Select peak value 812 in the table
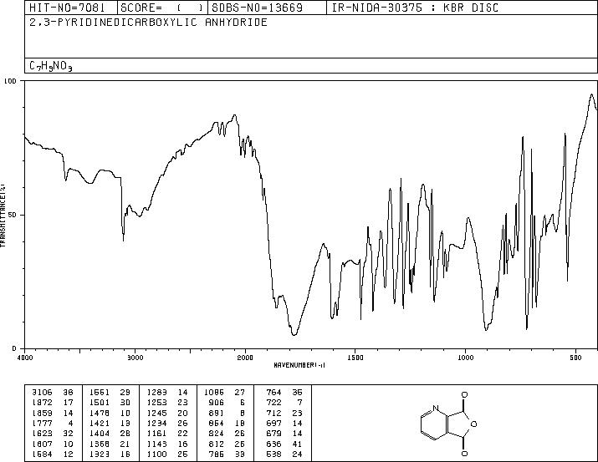Screen dimensions: 598x462 coord(217,444)
